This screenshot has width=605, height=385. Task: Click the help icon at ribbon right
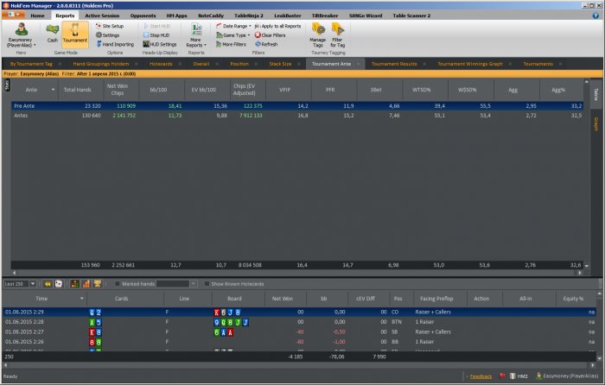tap(595, 16)
